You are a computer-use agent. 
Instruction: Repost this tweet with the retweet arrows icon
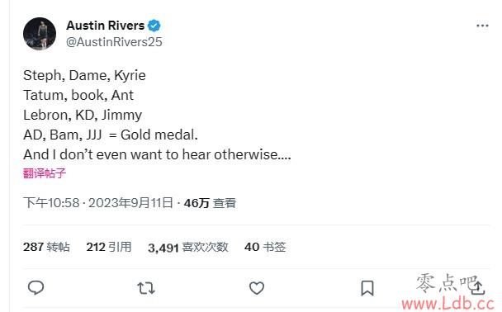point(146,288)
